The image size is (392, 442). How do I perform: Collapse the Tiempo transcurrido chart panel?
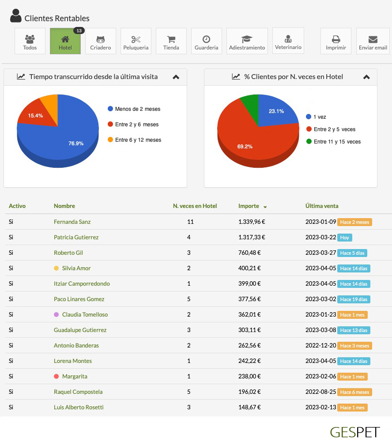coord(176,77)
